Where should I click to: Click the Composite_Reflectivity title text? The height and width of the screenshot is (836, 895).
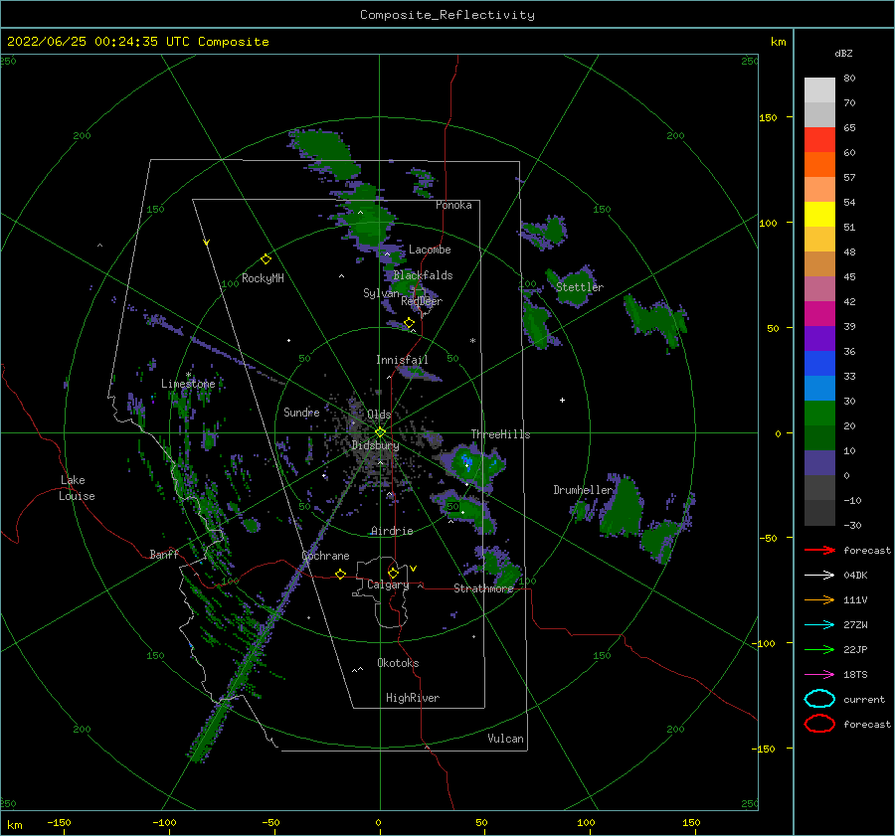coord(447,15)
